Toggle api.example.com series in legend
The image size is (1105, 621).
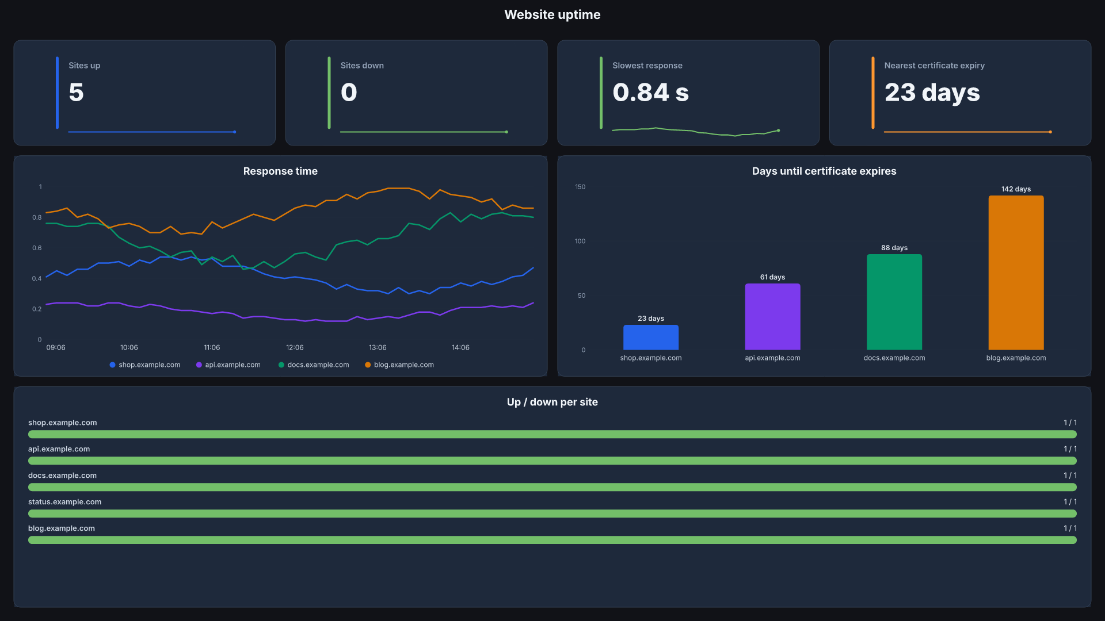(228, 365)
